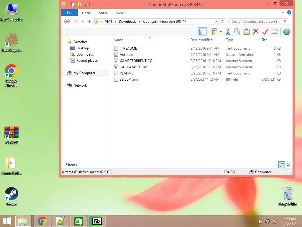Select the Autorun setup information file
The height and width of the screenshot is (227, 302).
click(x=126, y=54)
